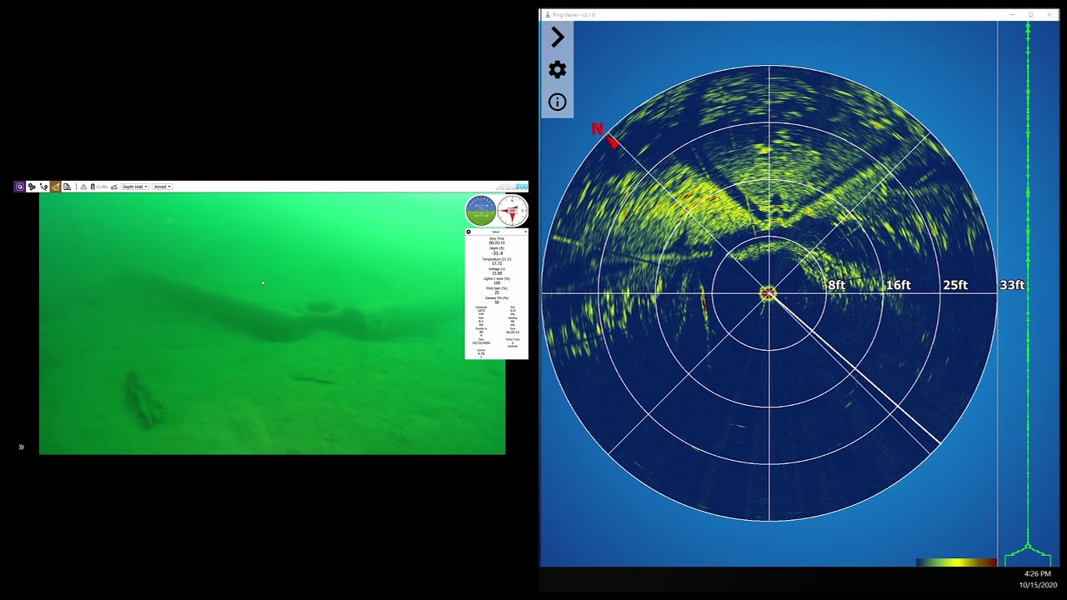Open Ping Viewer info icon
The height and width of the screenshot is (600, 1067).
pos(558,102)
